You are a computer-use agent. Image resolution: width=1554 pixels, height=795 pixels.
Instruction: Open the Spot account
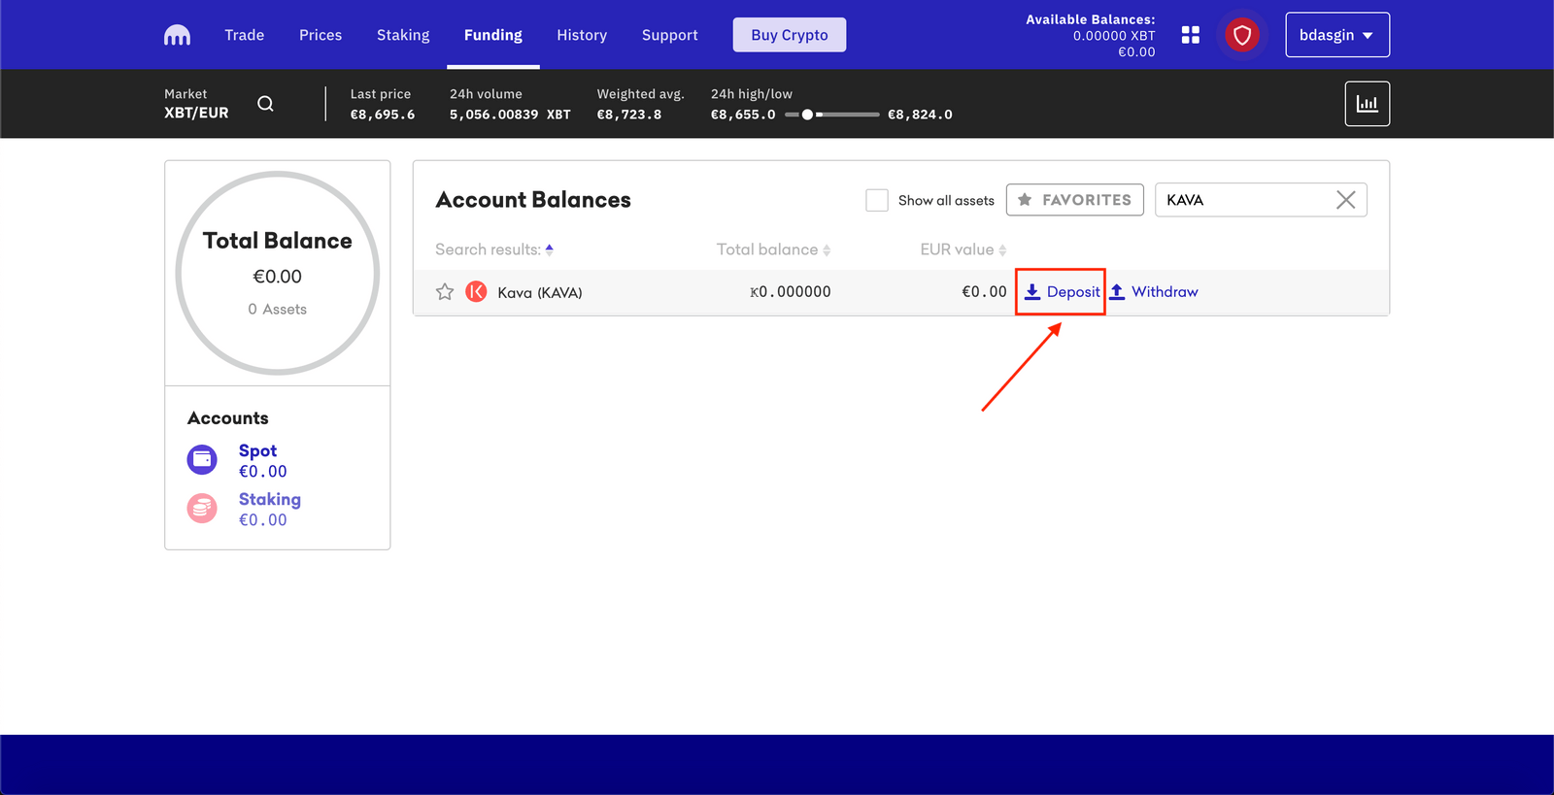coord(258,450)
